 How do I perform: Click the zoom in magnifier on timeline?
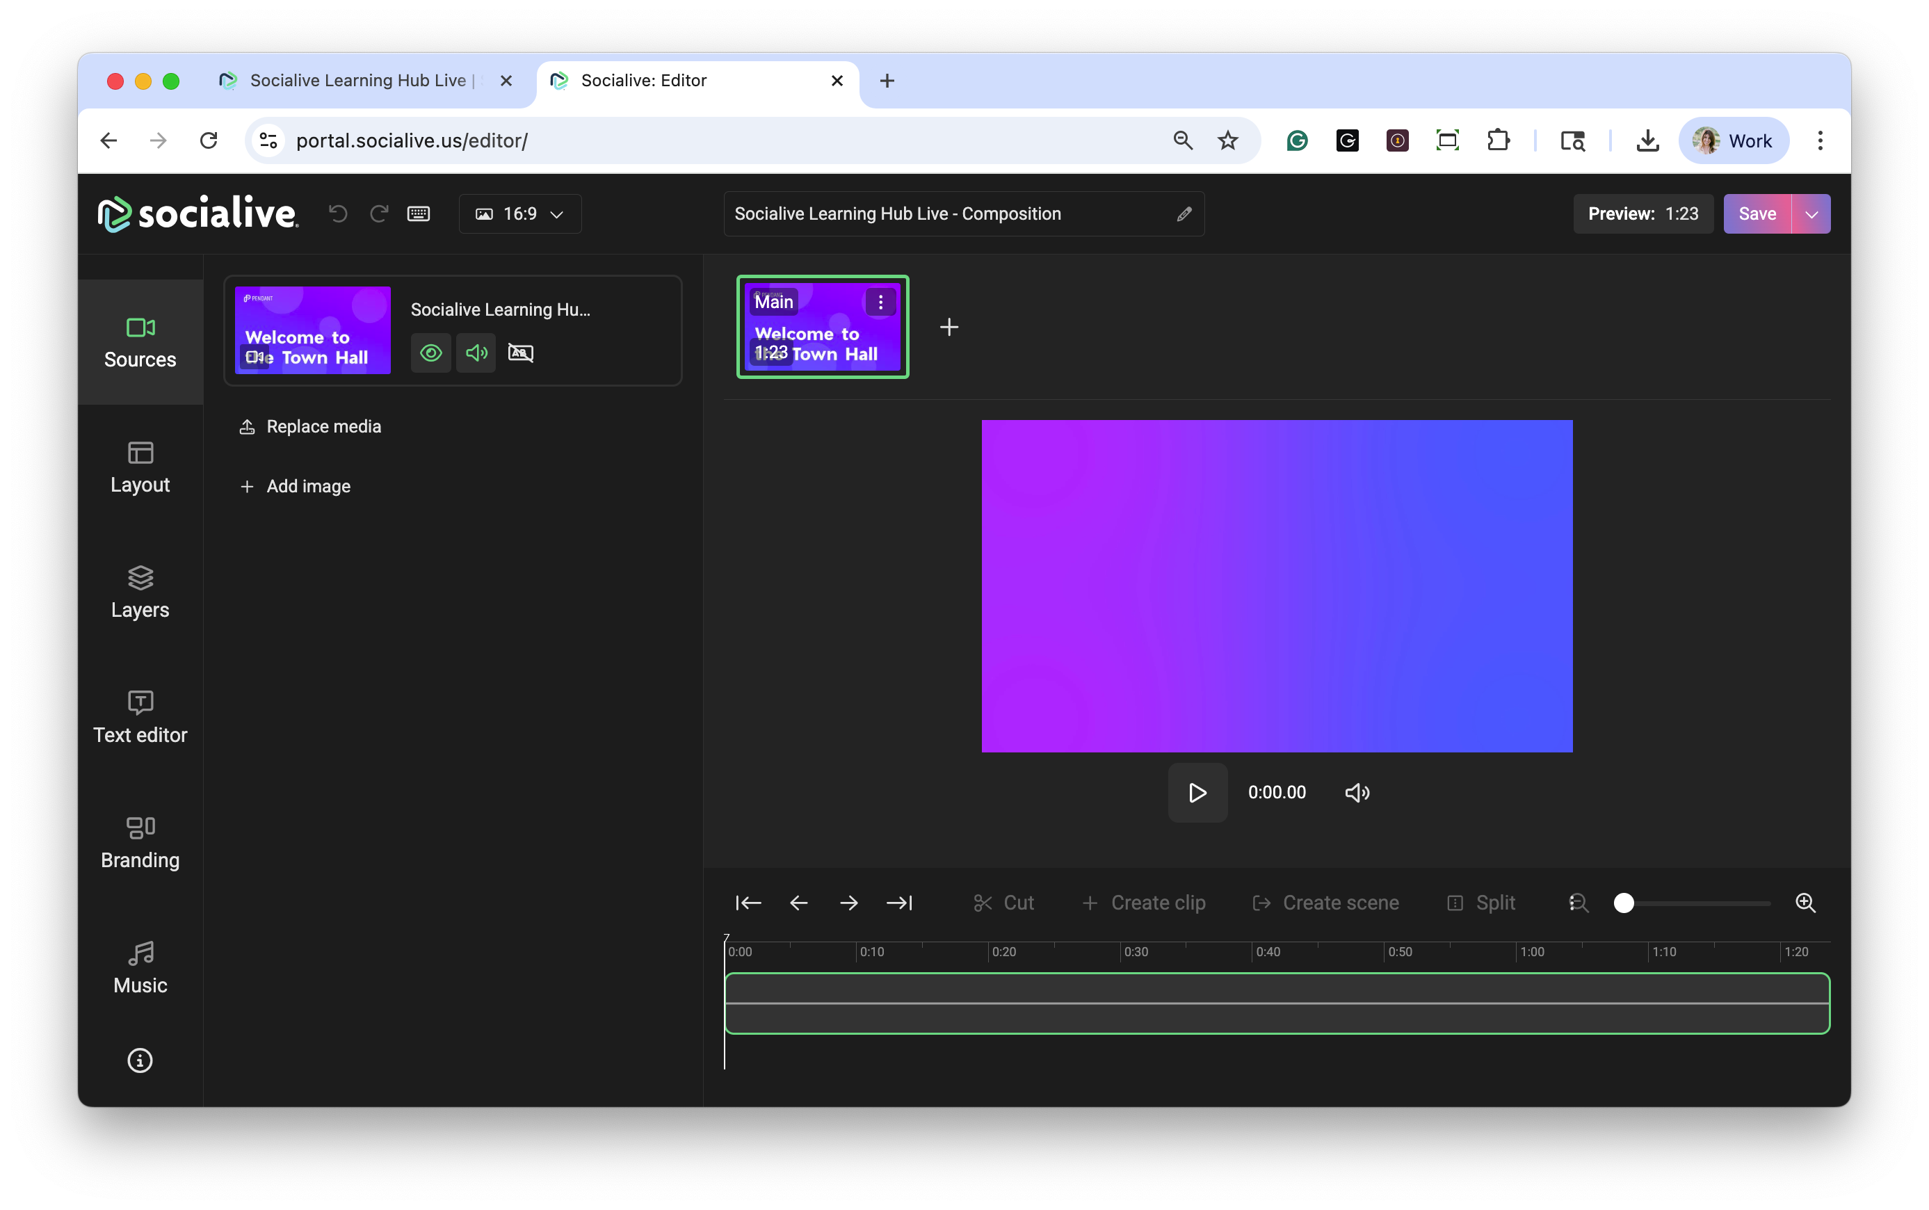click(x=1806, y=903)
